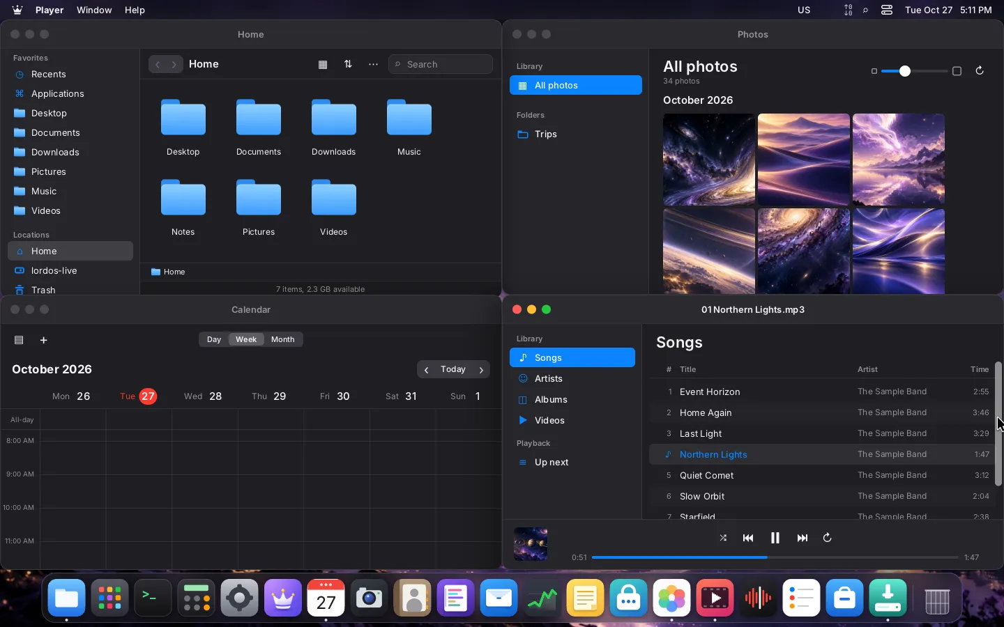1004x627 pixels.
Task: Refresh the All photos library
Action: 980,71
